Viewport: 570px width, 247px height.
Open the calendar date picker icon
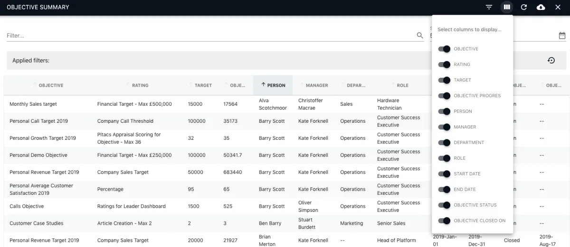562,36
